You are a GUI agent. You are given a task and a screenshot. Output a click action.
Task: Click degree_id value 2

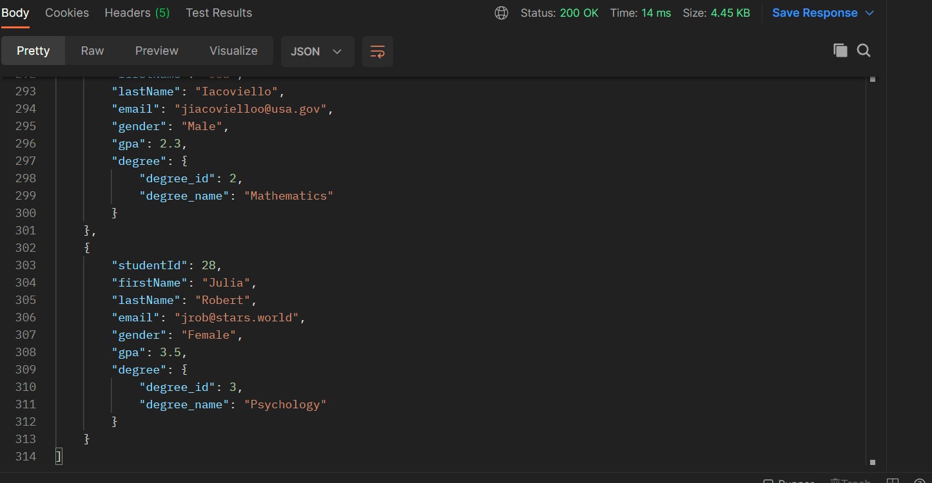[x=233, y=178]
